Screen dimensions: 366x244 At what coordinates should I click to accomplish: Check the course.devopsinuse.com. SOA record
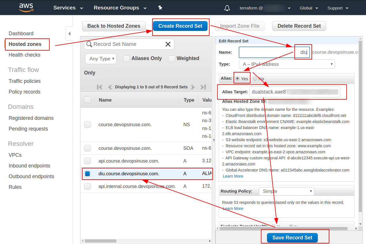coord(87,148)
